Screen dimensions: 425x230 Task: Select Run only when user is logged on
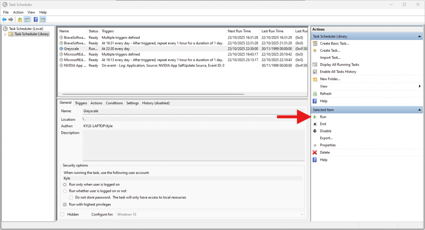tap(65, 184)
